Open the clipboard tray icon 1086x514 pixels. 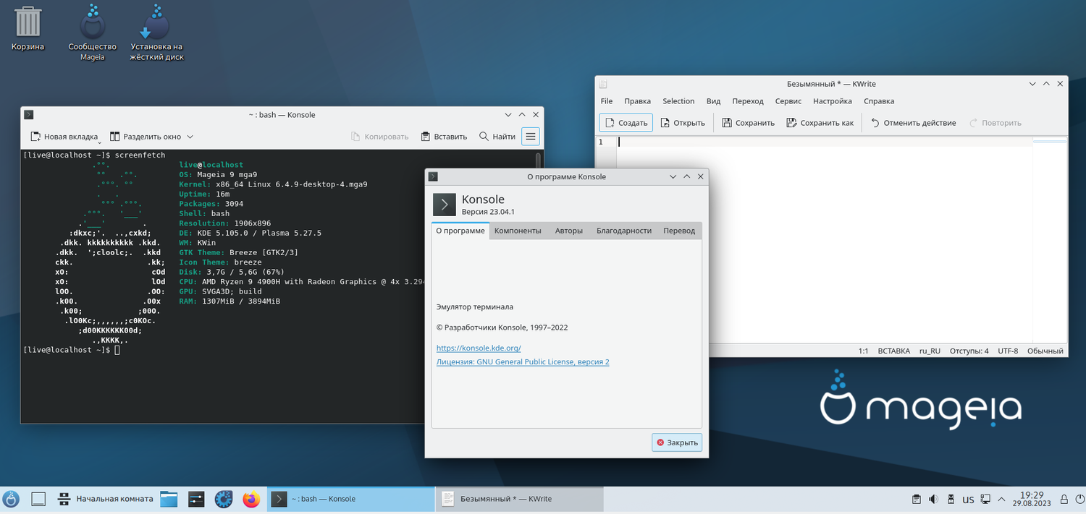click(x=916, y=499)
